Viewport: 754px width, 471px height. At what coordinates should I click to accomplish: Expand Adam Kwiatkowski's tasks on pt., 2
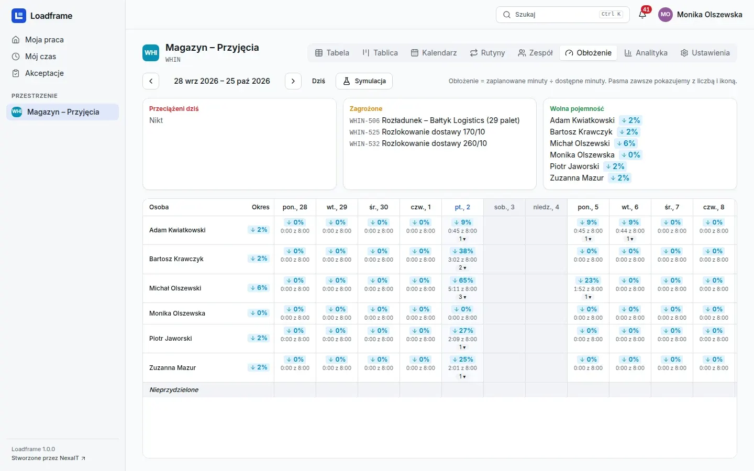(462, 239)
